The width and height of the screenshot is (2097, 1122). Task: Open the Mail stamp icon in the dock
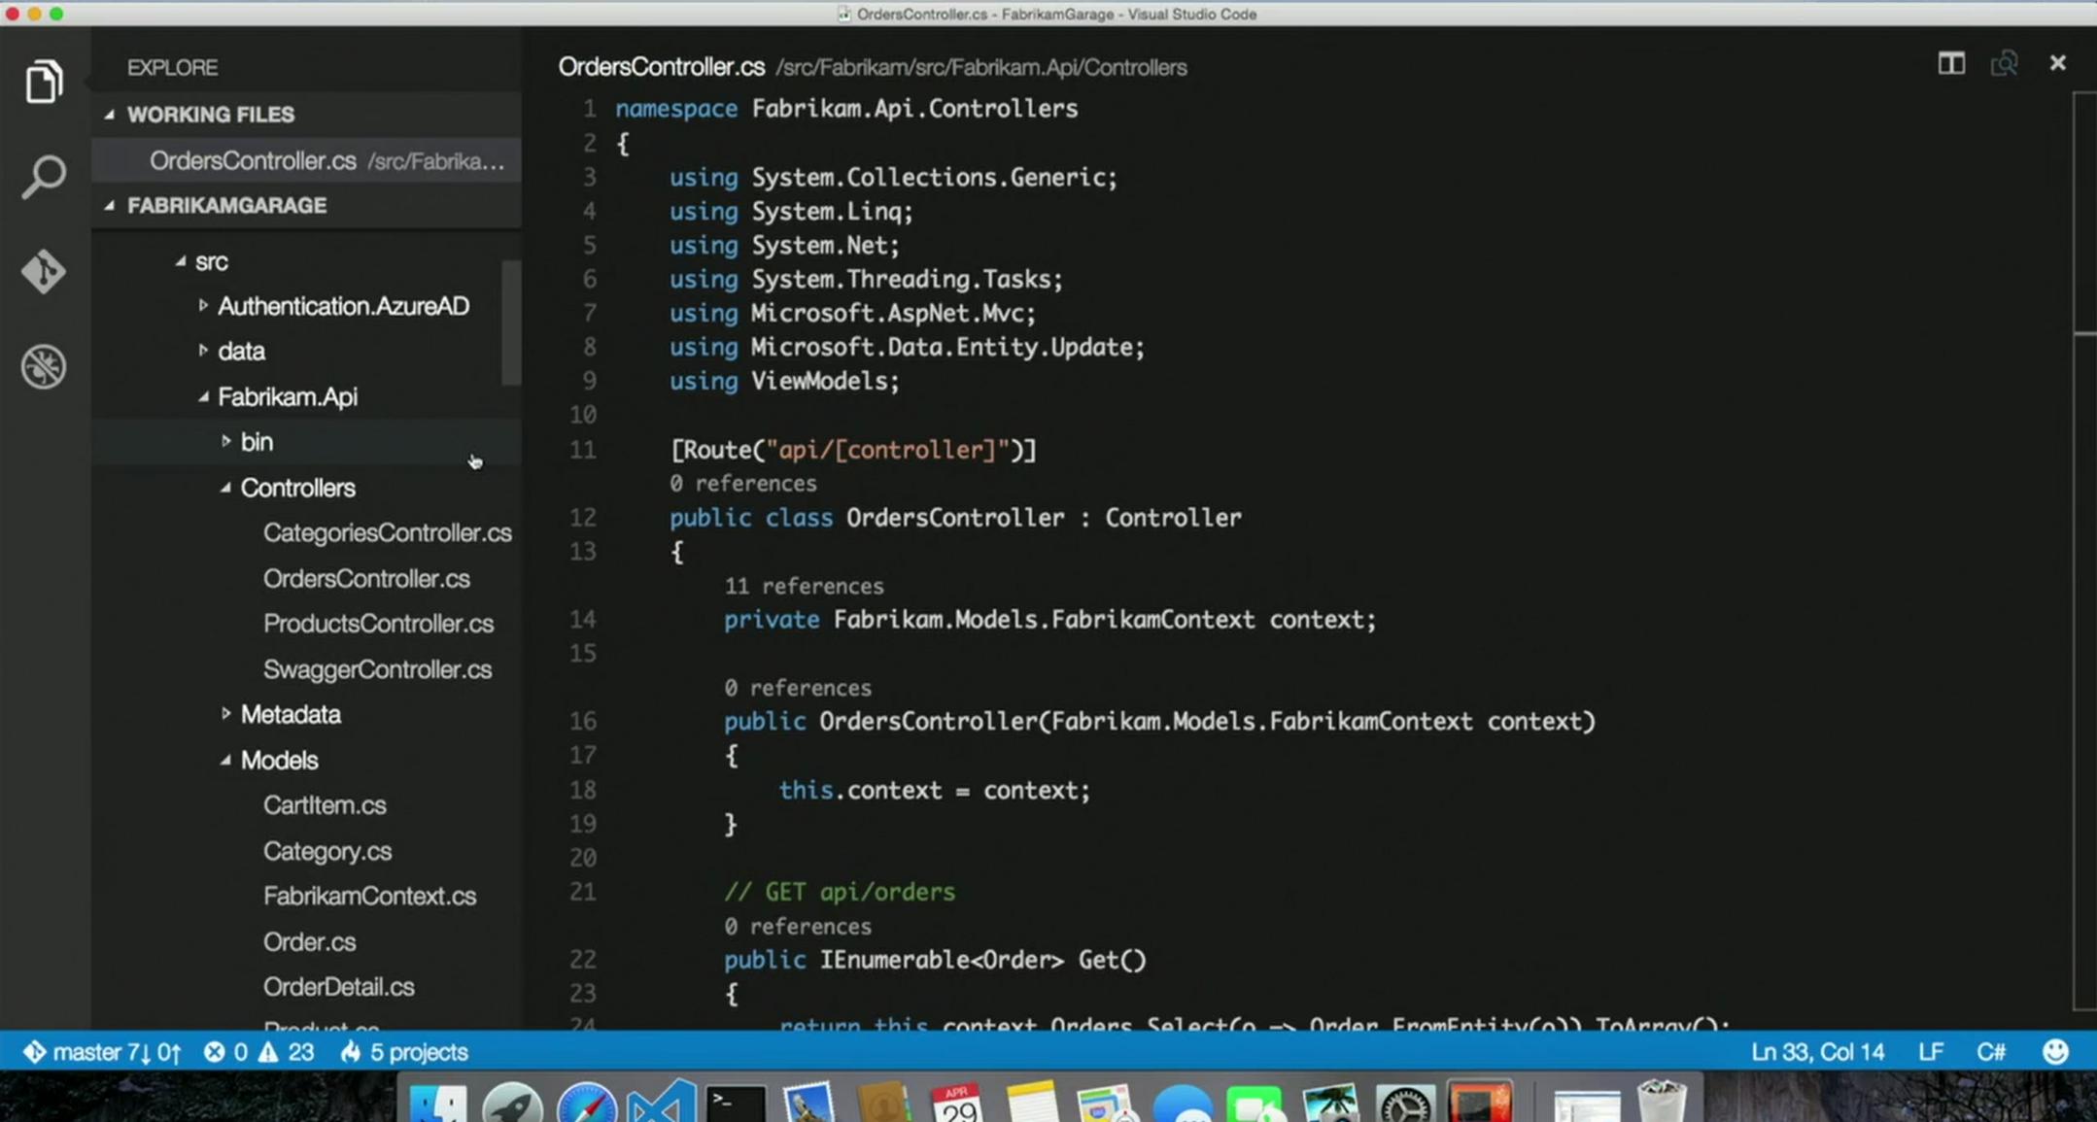pyautogui.click(x=809, y=1103)
